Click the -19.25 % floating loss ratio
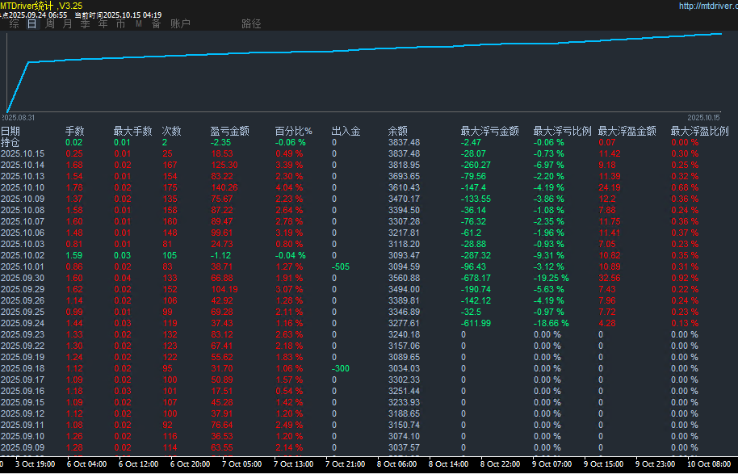This screenshot has height=474, width=738. click(551, 278)
